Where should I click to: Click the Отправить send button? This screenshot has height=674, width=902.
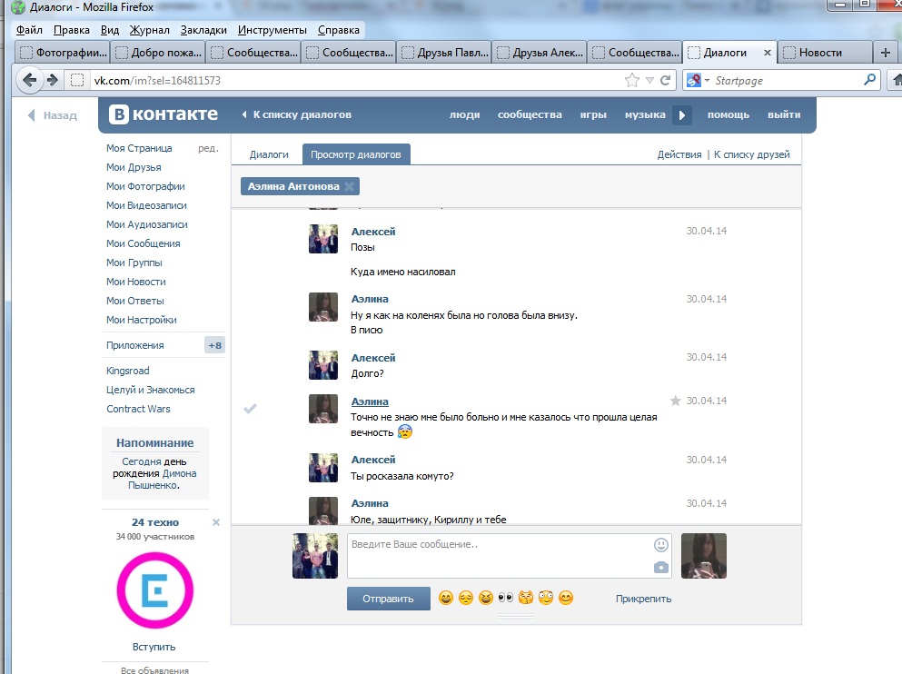click(x=388, y=599)
